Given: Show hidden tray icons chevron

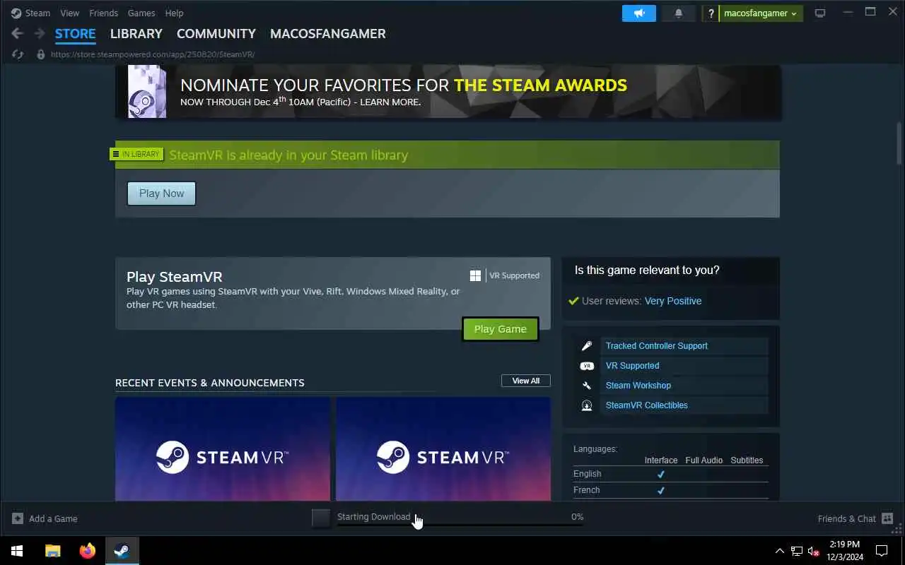Looking at the screenshot, I should (x=780, y=551).
